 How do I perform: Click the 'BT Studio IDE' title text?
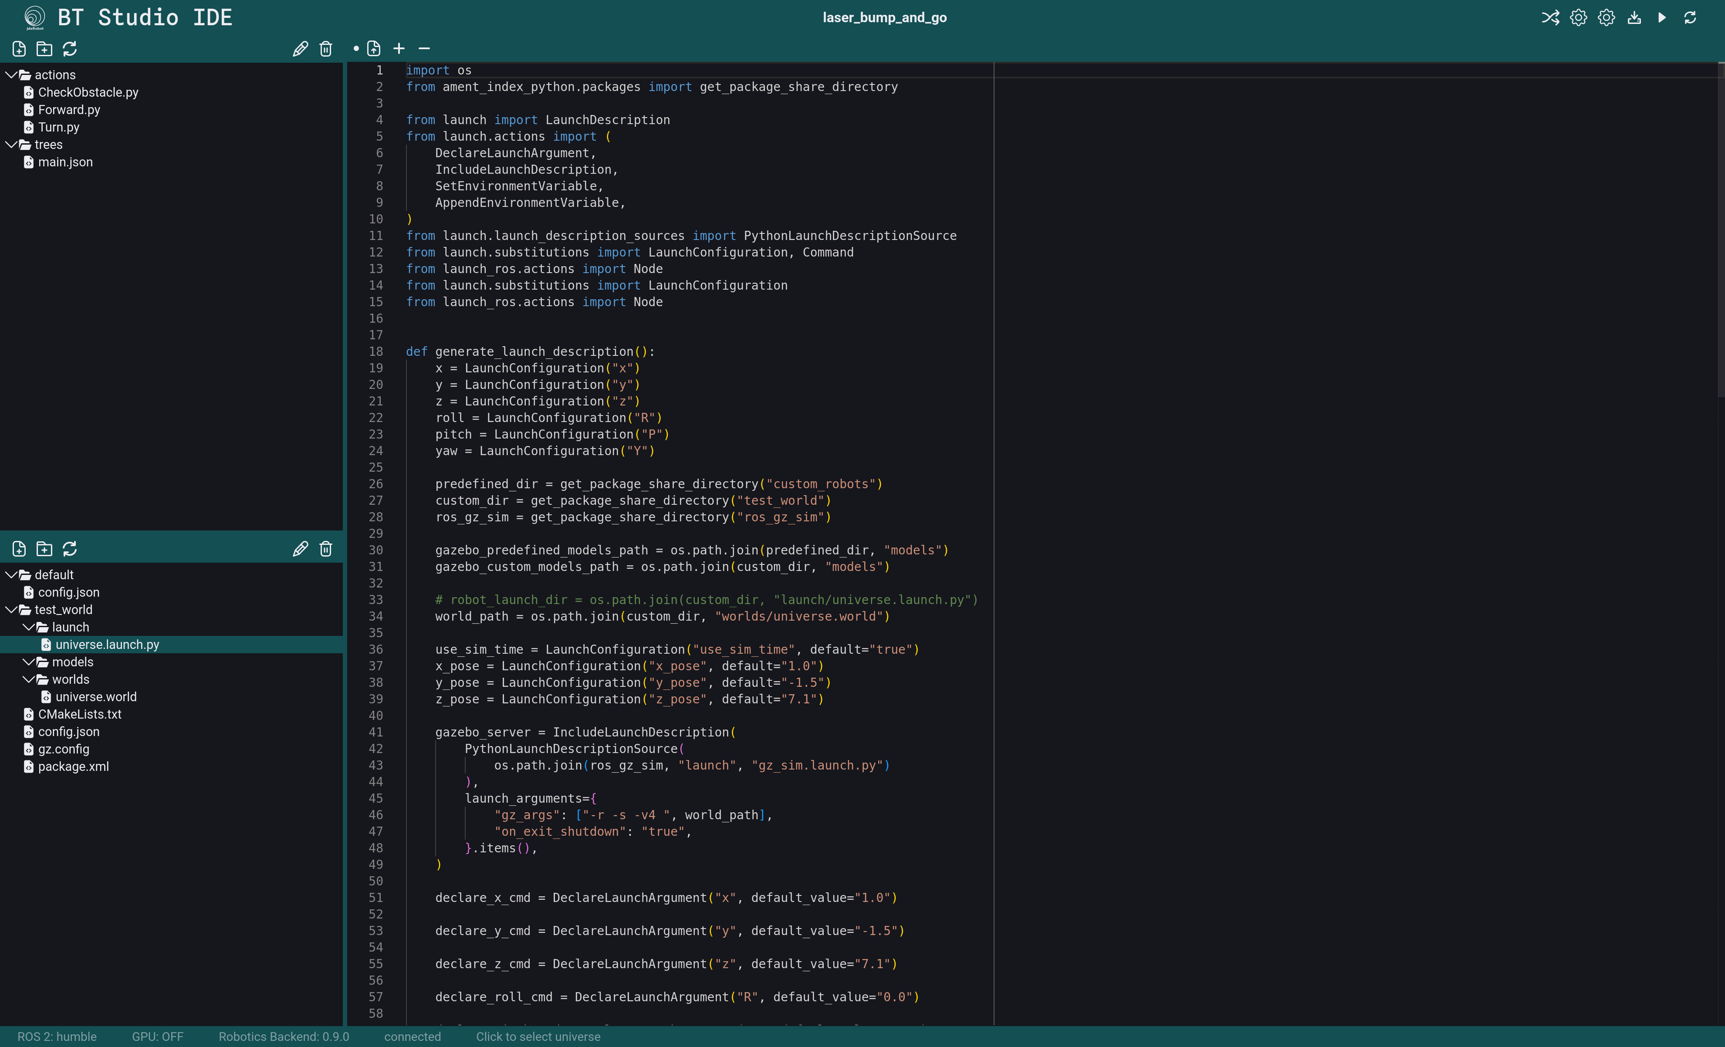pyautogui.click(x=145, y=17)
